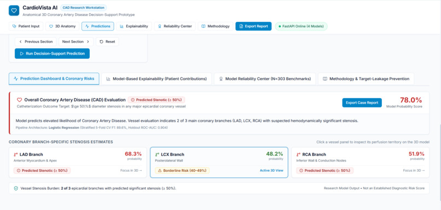Click the Patient Input tab icon
The height and width of the screenshot is (210, 441).
coord(14,26)
